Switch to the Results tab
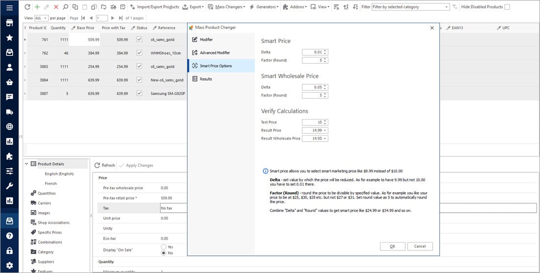This screenshot has height=273, width=540. 221,79
